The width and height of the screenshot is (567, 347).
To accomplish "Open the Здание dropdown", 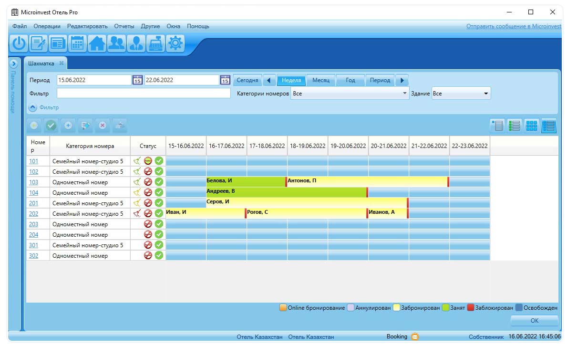I will click(461, 94).
